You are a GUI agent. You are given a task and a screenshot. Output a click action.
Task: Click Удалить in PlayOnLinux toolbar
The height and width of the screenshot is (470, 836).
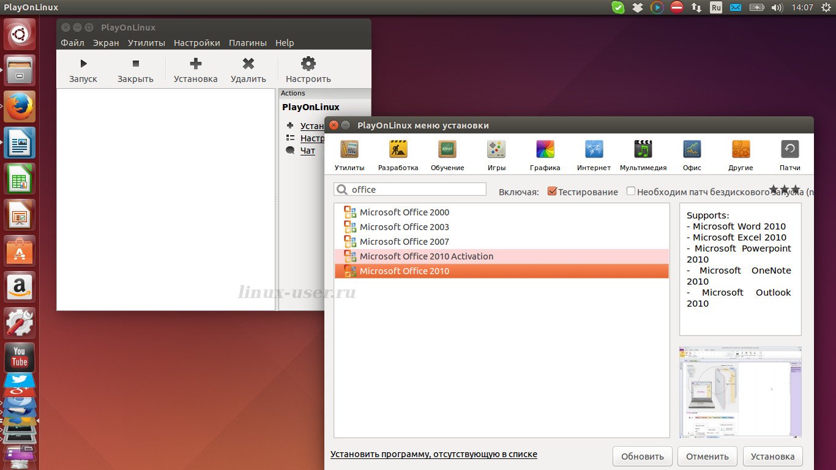pyautogui.click(x=248, y=70)
